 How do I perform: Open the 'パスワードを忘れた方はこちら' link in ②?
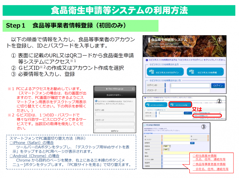[207, 113]
